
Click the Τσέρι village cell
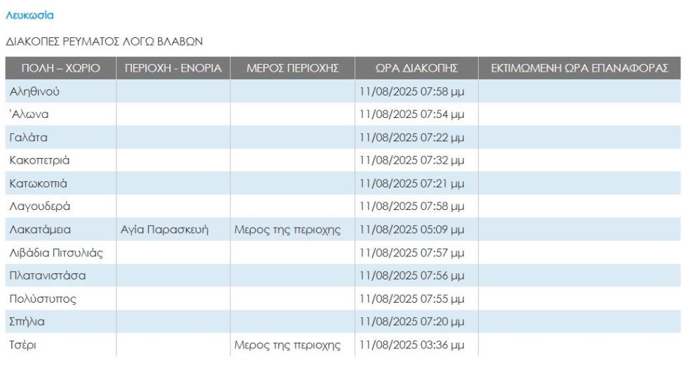pos(24,345)
